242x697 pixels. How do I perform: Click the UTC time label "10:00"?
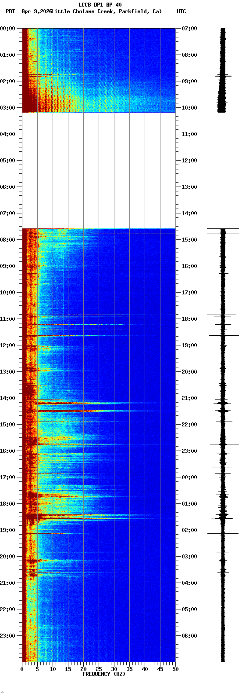click(x=189, y=108)
